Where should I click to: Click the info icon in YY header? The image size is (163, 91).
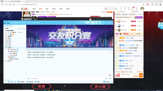click(39, 22)
